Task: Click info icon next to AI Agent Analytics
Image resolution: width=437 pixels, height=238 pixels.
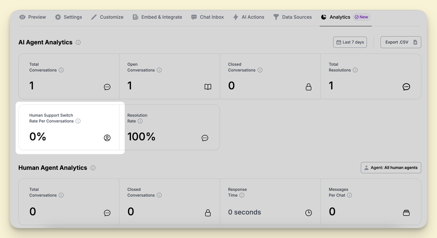Action: click(78, 42)
